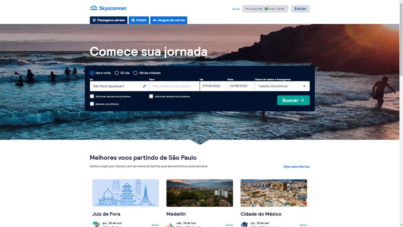Click the Skyscanner sunburst logo

[x=94, y=8]
